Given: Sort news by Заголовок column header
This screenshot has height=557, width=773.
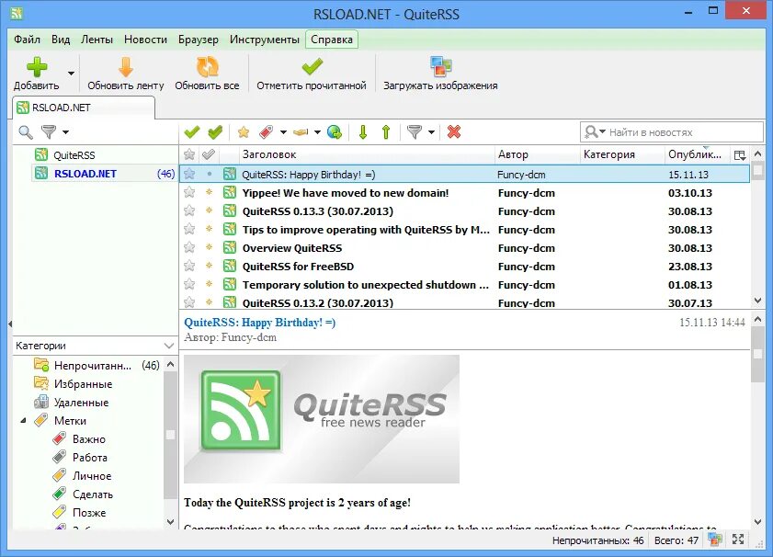Looking at the screenshot, I should point(367,154).
